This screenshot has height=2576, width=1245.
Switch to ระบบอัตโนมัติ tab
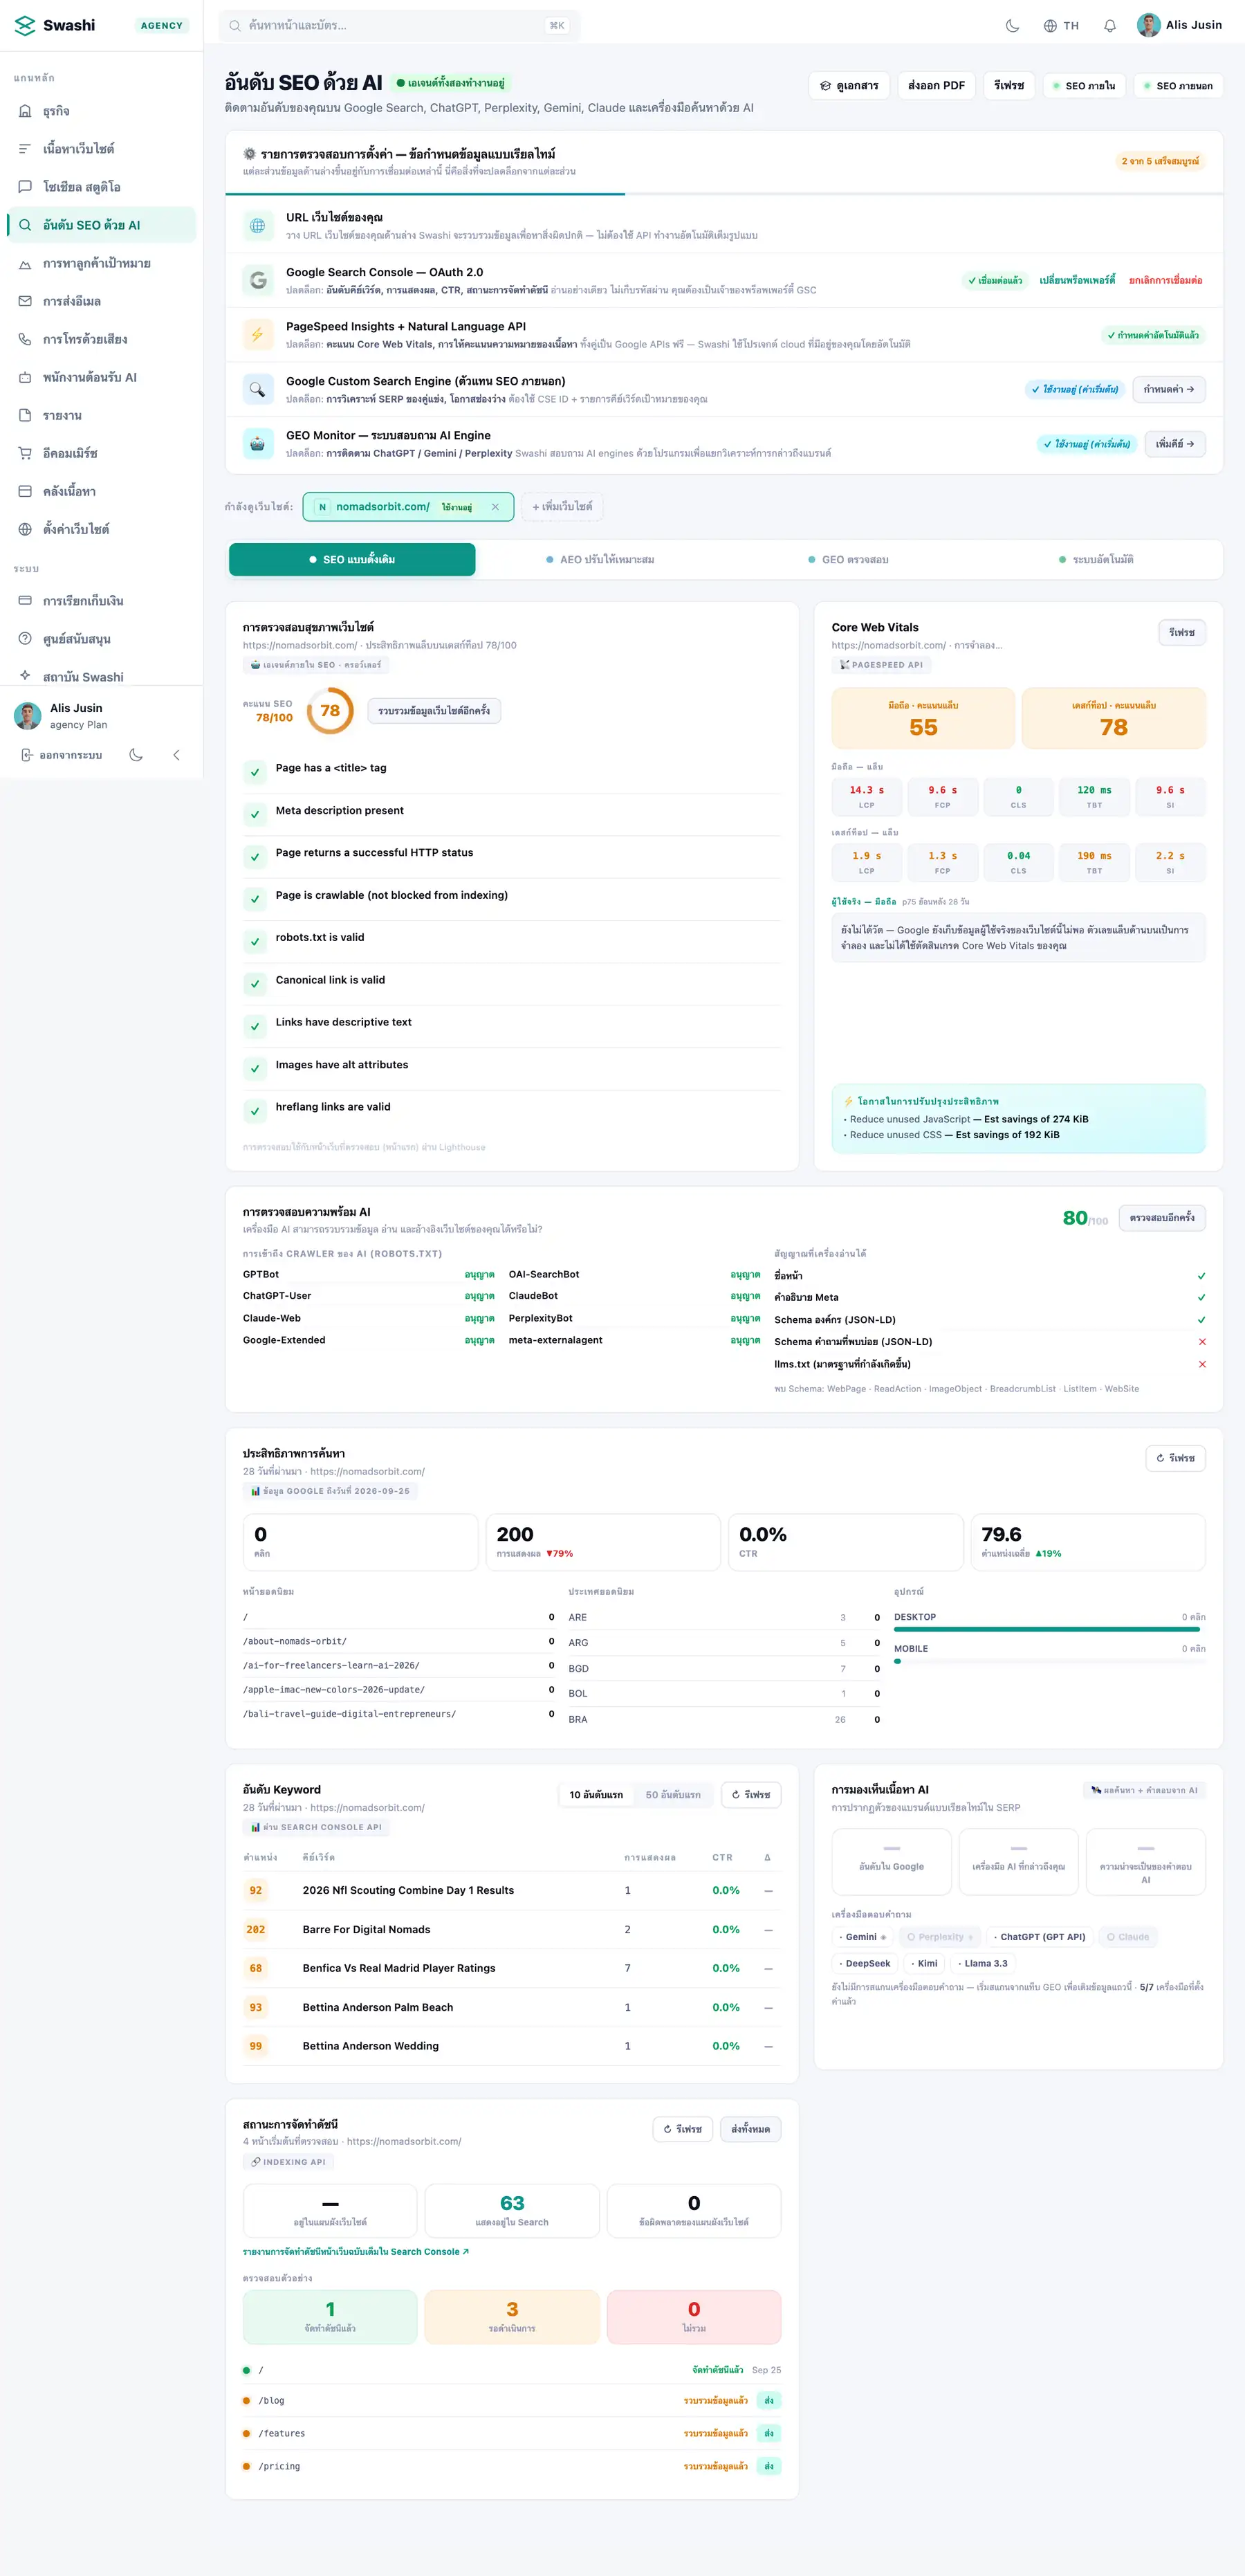pos(1096,560)
